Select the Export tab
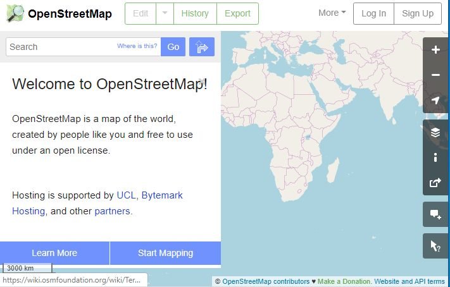The image size is (450, 287). coord(237,13)
